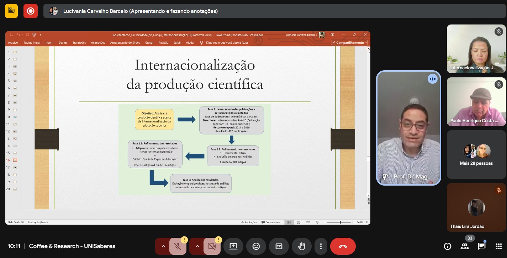
Task: Open the meeting details info icon
Action: [448, 246]
